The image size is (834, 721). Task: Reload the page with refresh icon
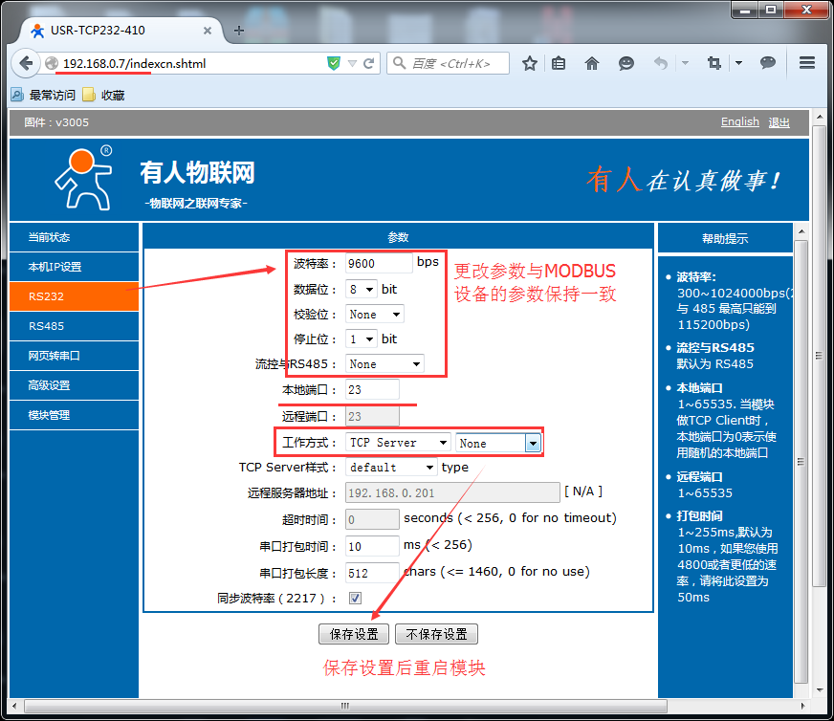[368, 64]
